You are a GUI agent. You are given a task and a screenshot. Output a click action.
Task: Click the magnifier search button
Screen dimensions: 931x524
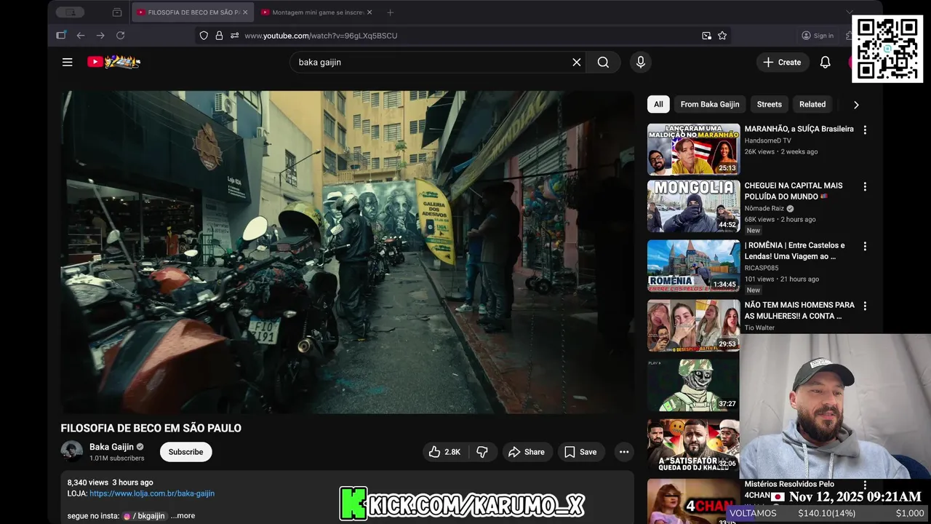603,62
